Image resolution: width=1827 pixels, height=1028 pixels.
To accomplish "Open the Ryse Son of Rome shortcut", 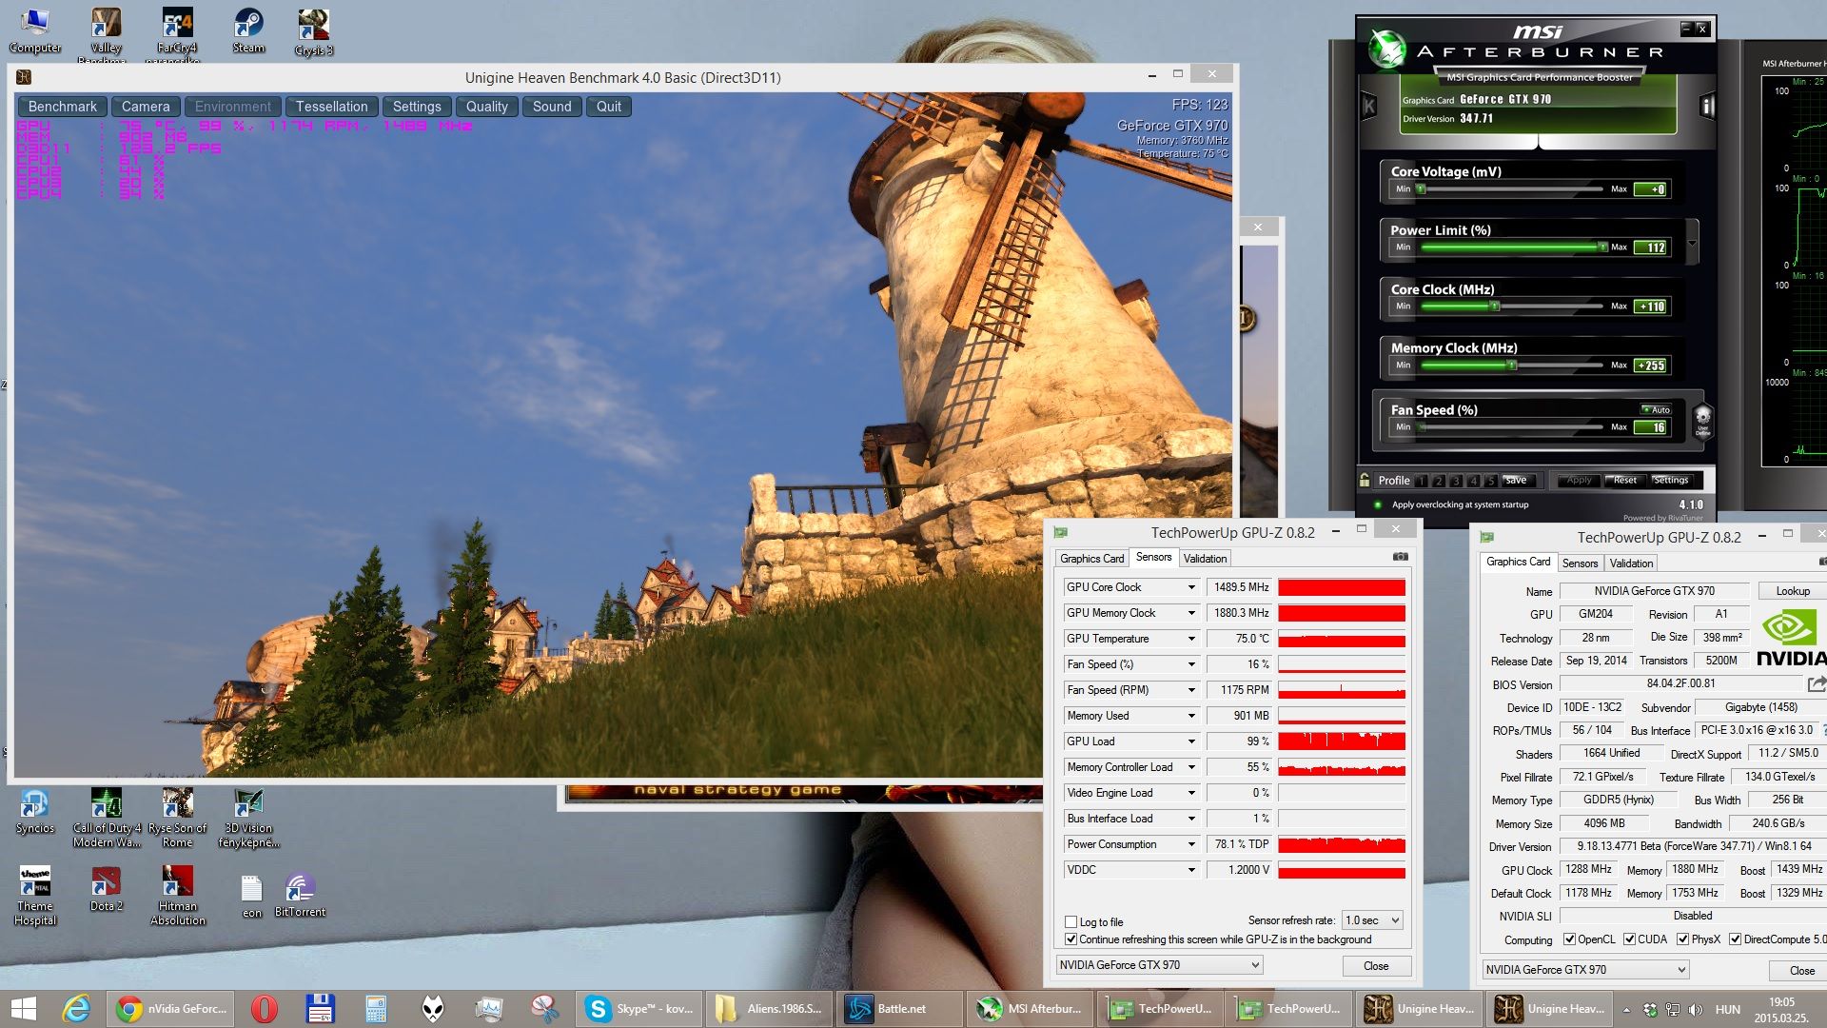I will [x=177, y=817].
